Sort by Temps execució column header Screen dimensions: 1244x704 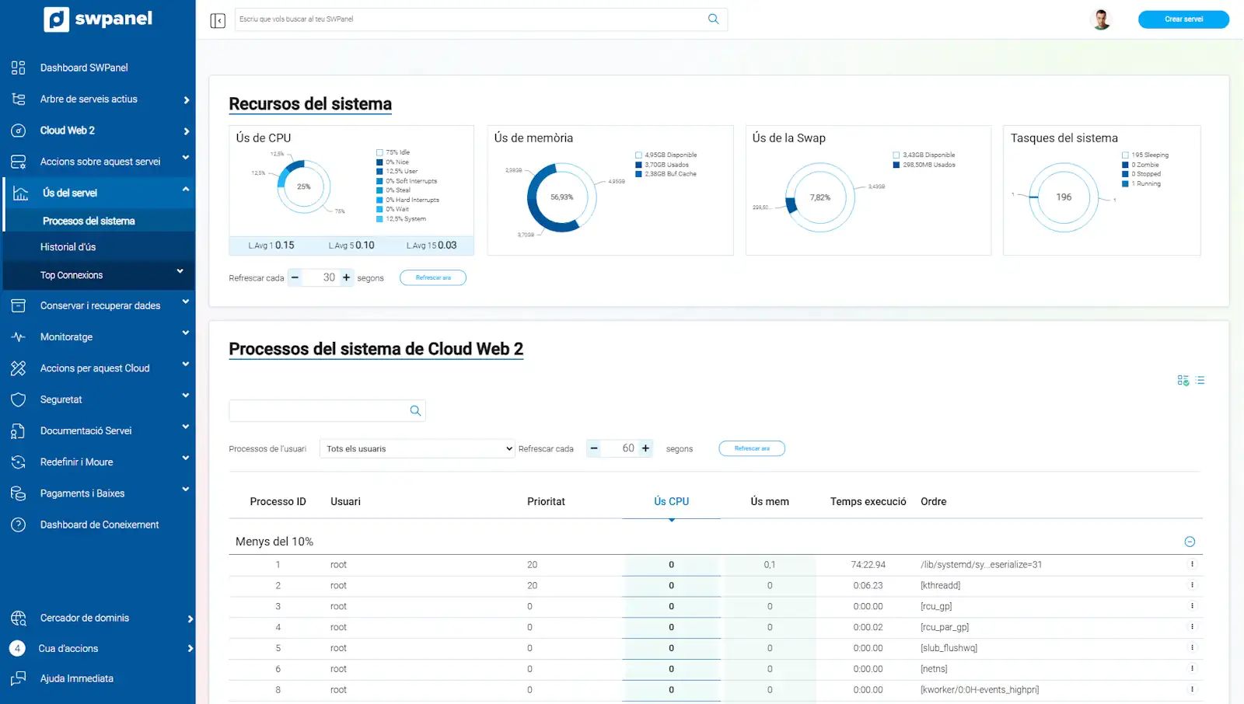coord(868,502)
